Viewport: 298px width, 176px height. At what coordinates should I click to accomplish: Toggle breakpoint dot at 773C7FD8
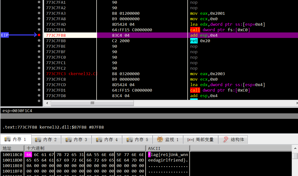pos(39,95)
